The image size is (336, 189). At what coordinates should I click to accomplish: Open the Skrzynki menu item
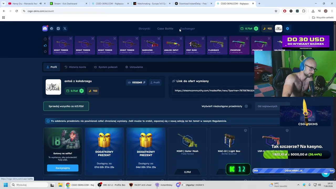(144, 29)
